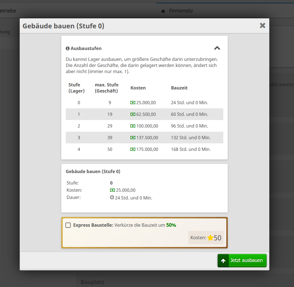Click the info icon beside Ausbaustufen
This screenshot has height=287, width=294.
click(x=67, y=48)
